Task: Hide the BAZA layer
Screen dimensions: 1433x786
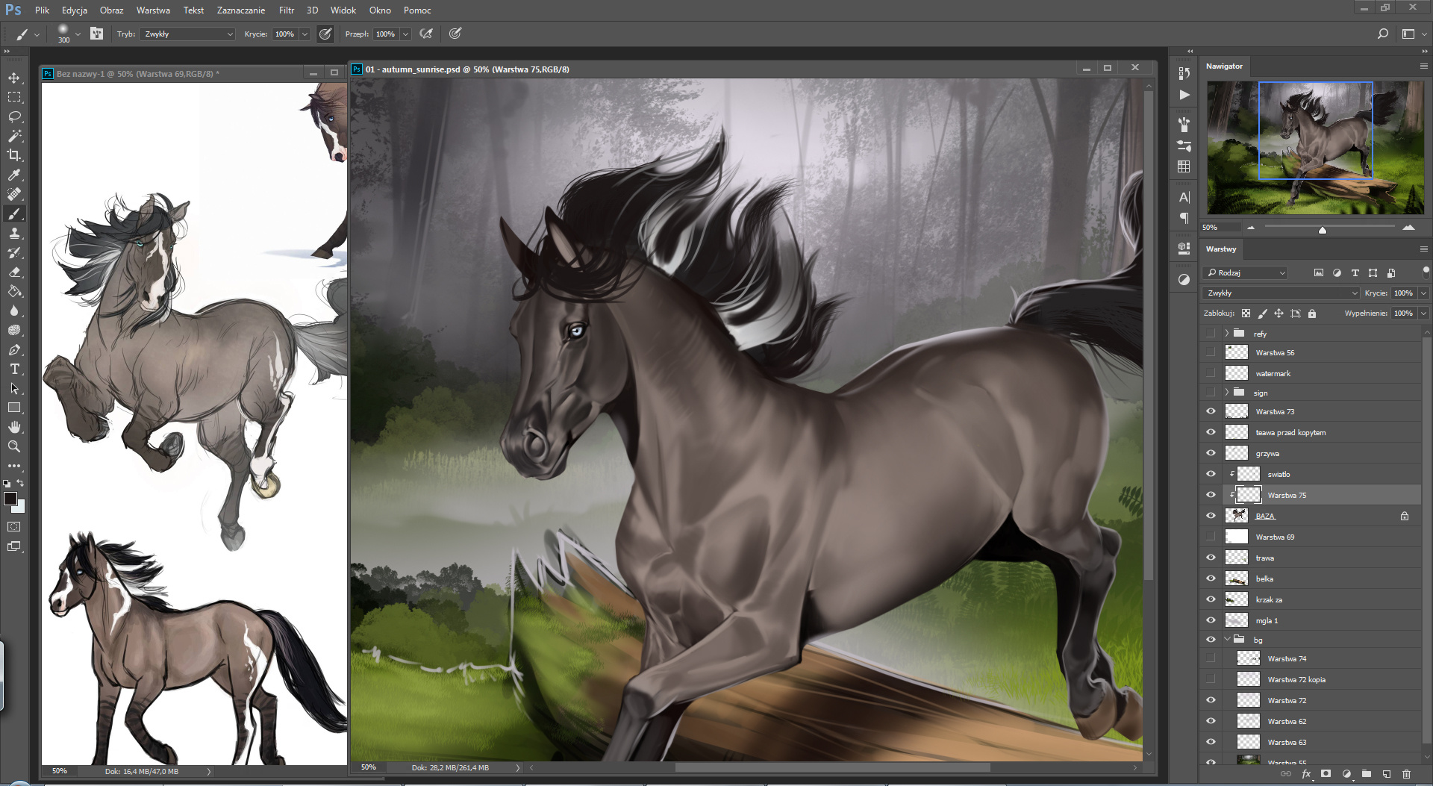Action: click(1211, 516)
